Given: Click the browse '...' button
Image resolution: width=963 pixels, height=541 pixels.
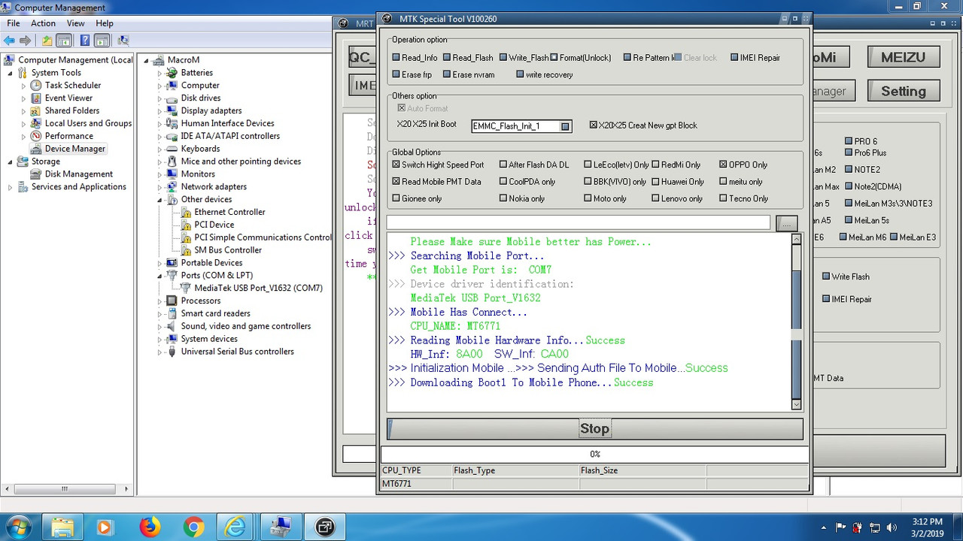Looking at the screenshot, I should pos(786,223).
